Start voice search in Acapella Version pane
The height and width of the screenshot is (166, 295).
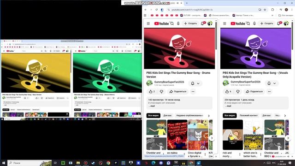254,24
